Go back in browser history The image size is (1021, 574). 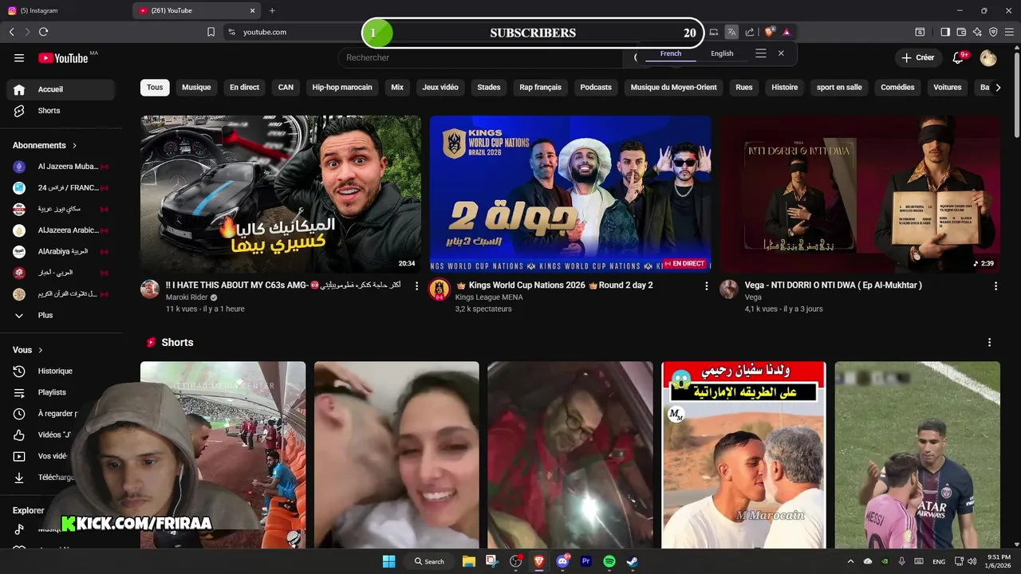coord(11,32)
